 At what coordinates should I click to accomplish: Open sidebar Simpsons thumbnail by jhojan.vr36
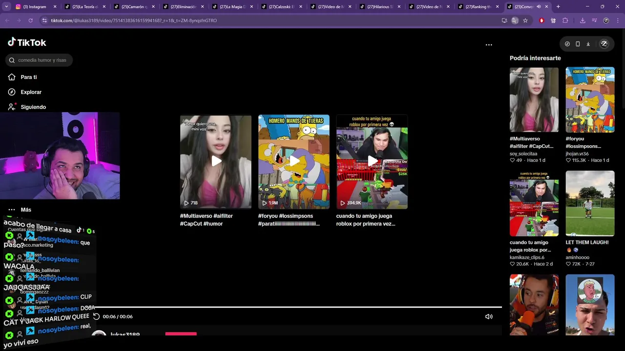point(590,99)
